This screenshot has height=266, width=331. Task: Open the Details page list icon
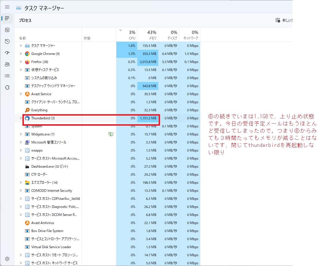click(x=7, y=76)
